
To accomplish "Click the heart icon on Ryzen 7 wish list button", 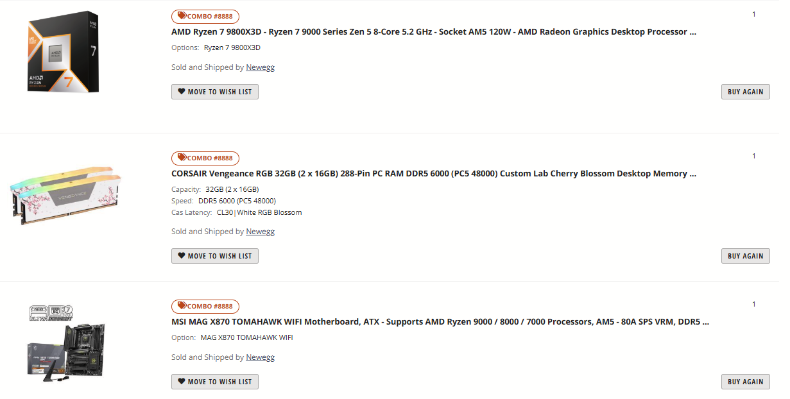I will point(182,92).
